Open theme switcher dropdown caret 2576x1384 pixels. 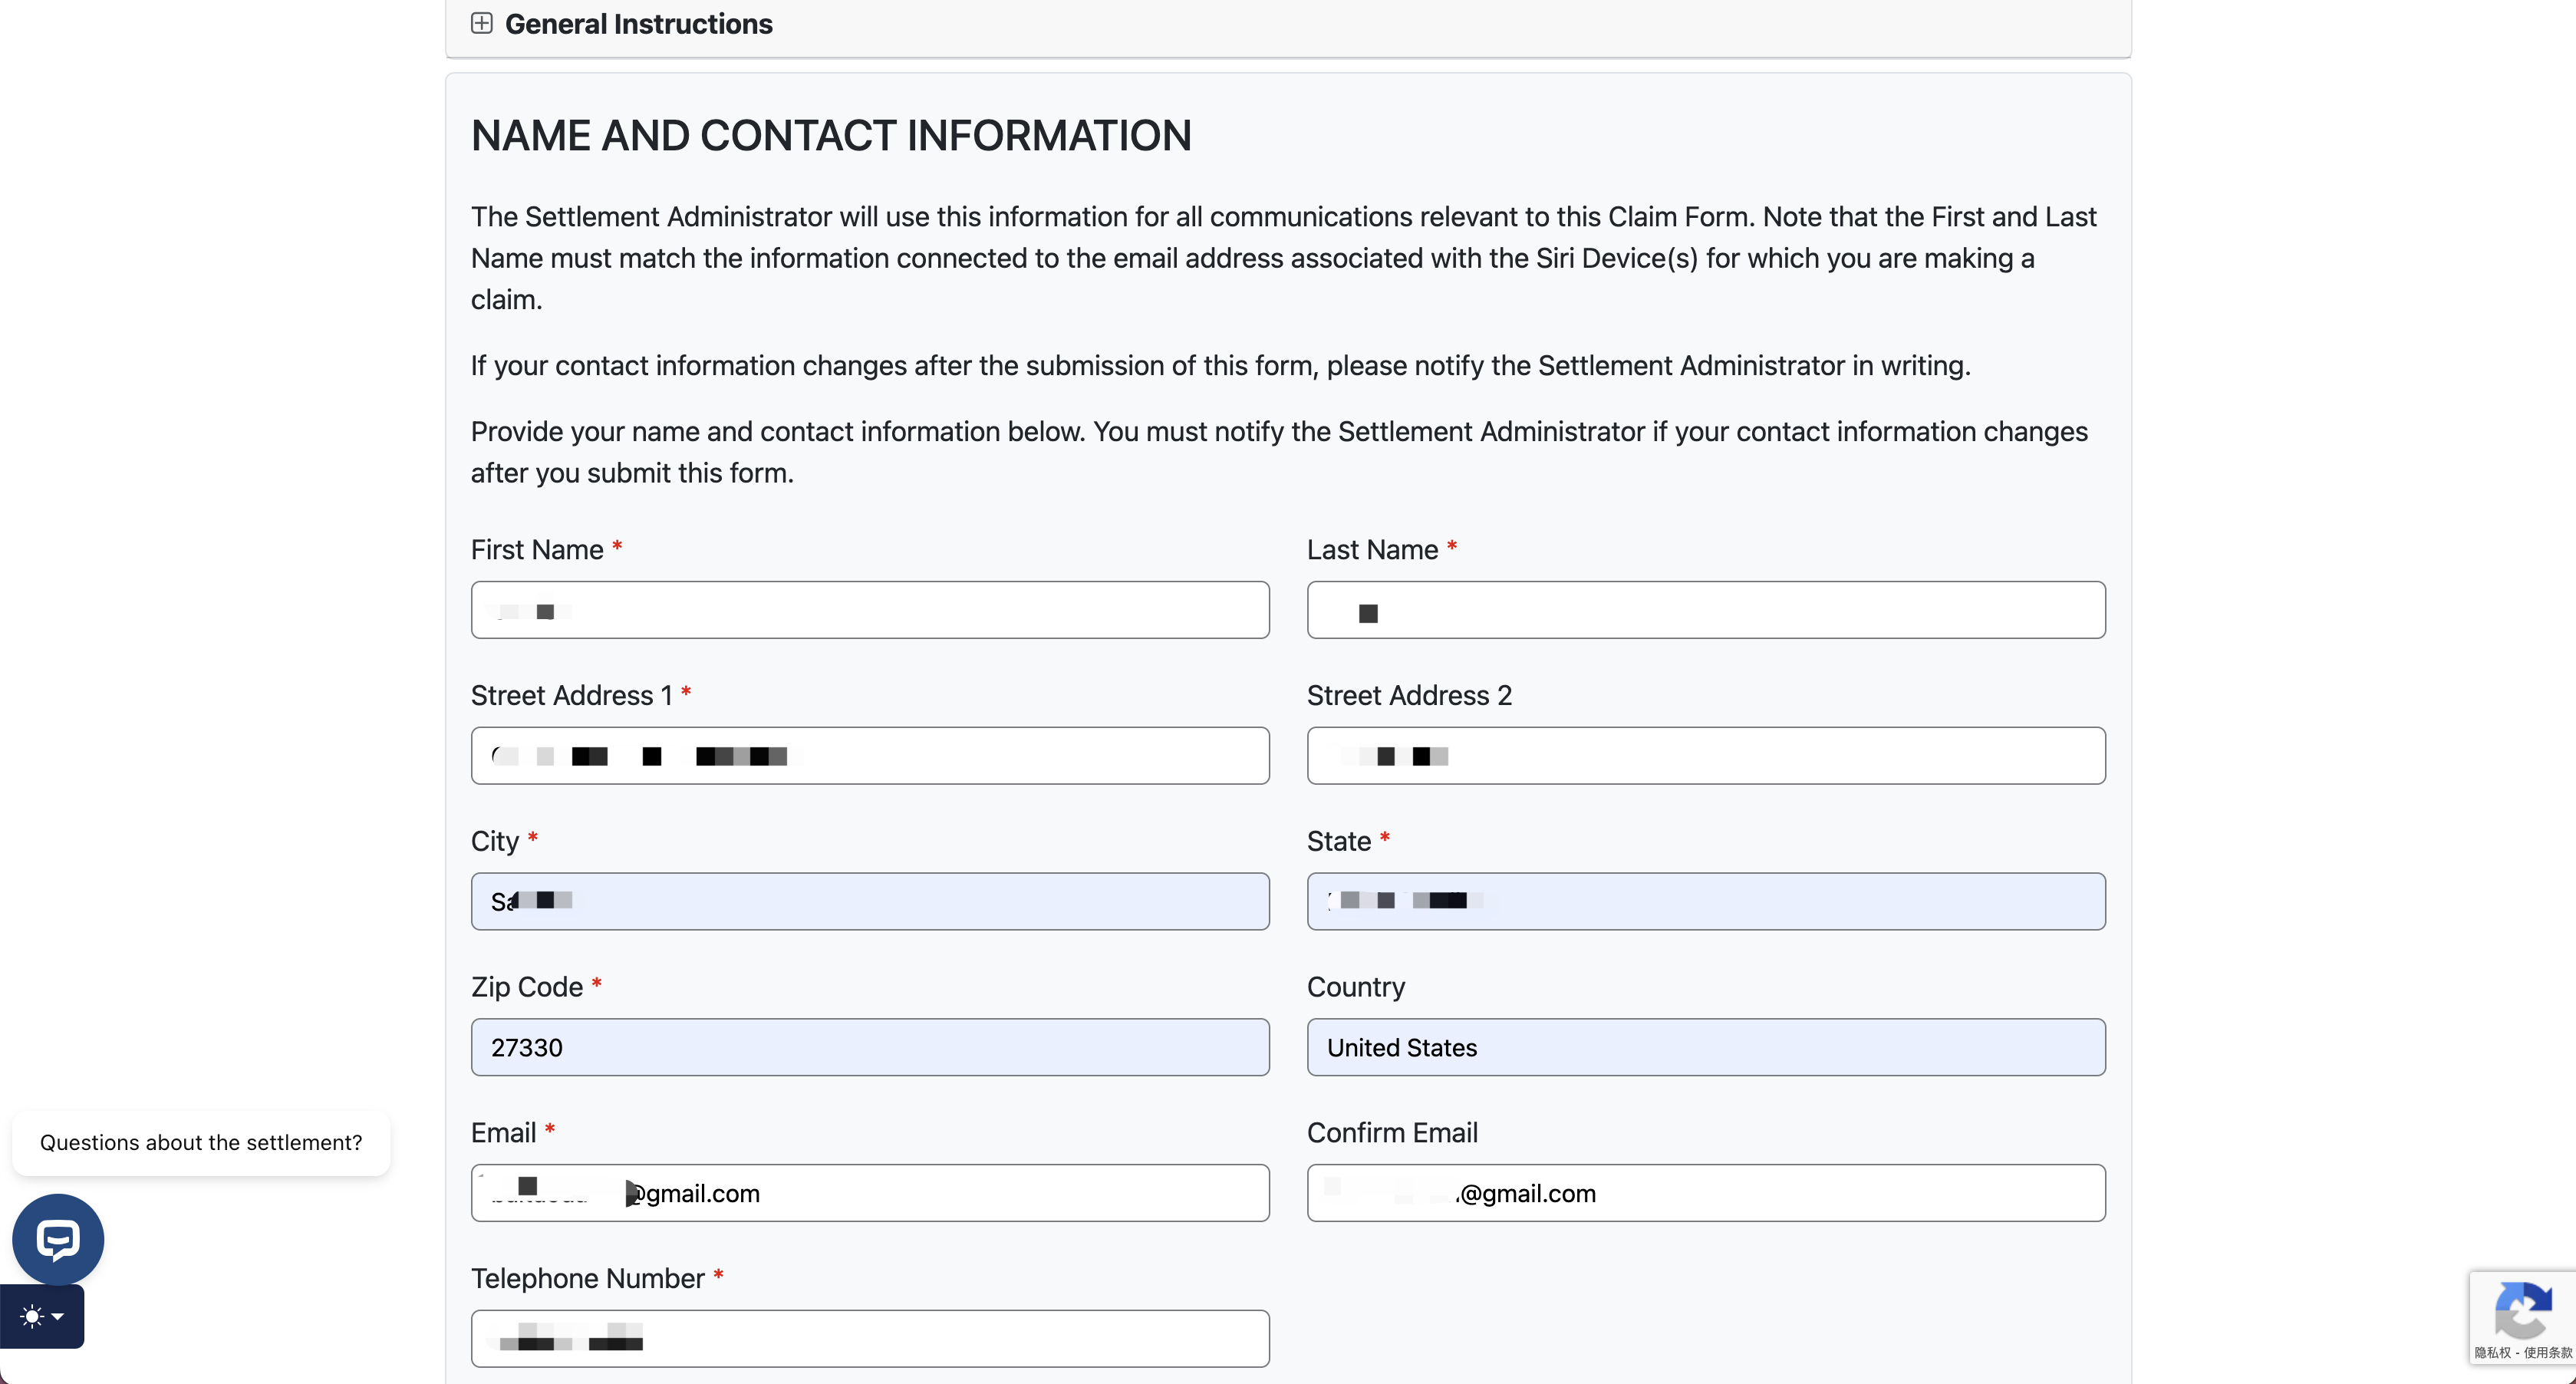pyautogui.click(x=58, y=1316)
